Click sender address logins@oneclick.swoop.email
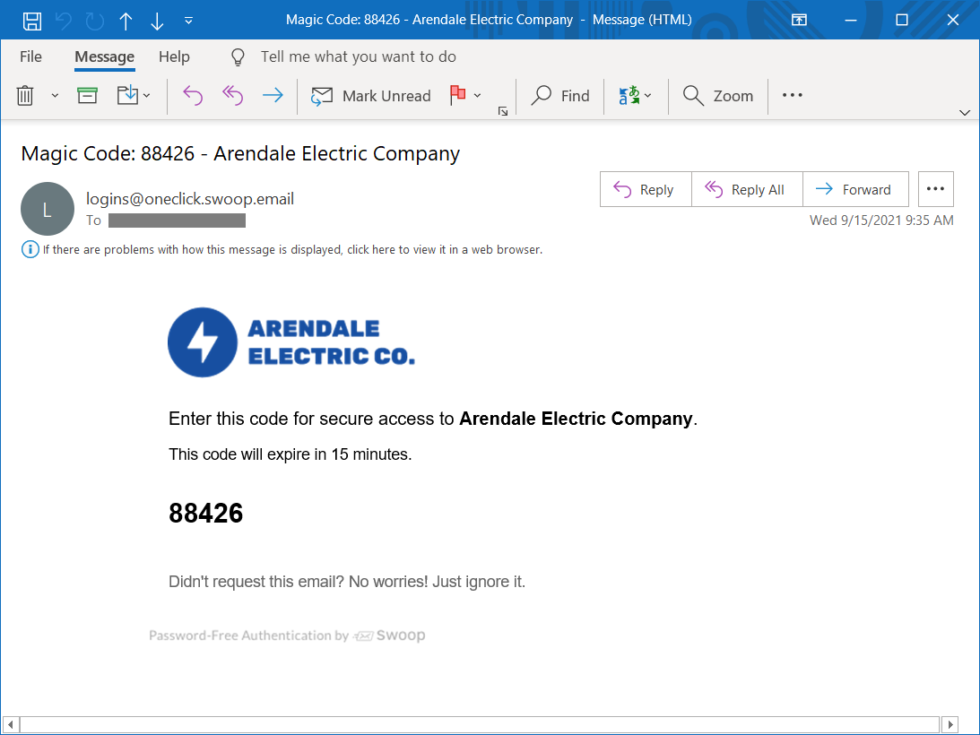The width and height of the screenshot is (980, 735). (x=190, y=199)
